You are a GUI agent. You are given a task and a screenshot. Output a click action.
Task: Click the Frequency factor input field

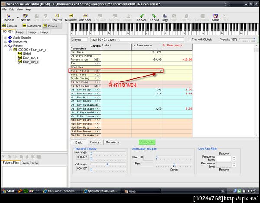coord(224,158)
